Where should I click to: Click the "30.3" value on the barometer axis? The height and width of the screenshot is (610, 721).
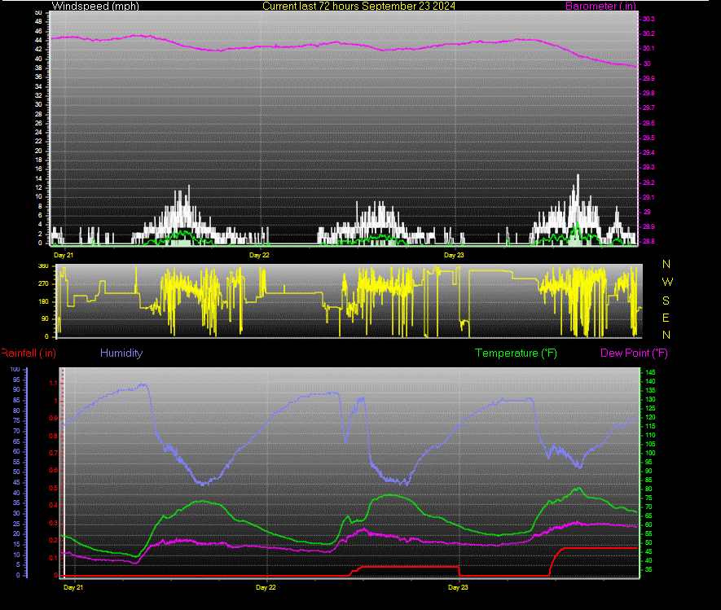[648, 19]
